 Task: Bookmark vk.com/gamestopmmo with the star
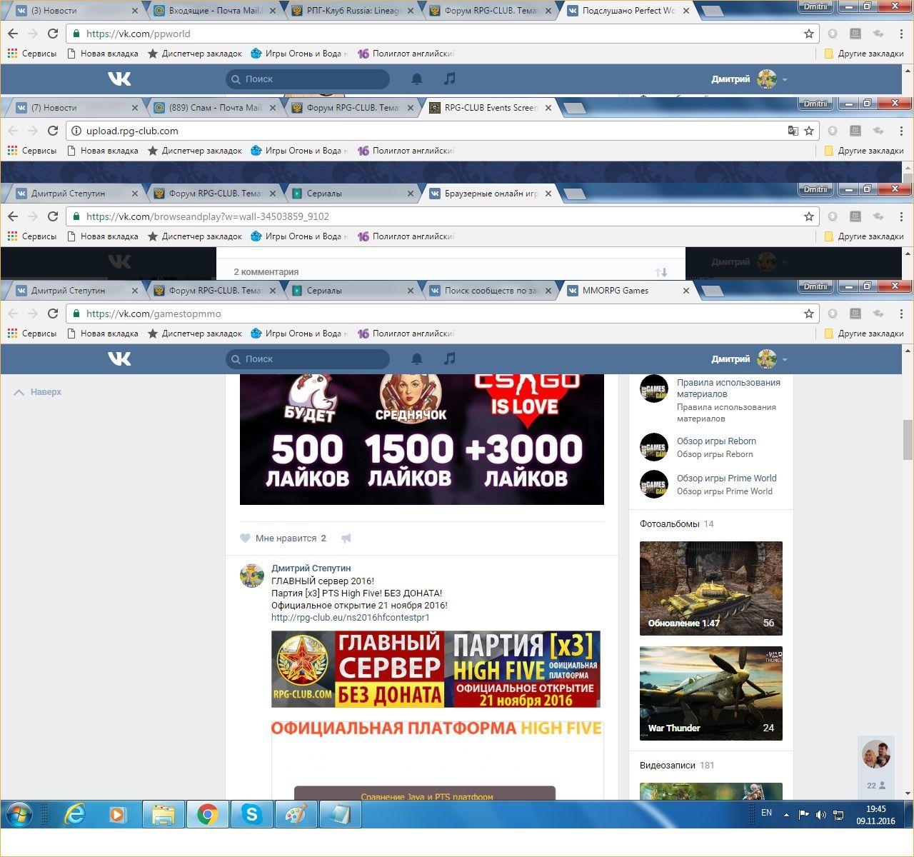(809, 314)
